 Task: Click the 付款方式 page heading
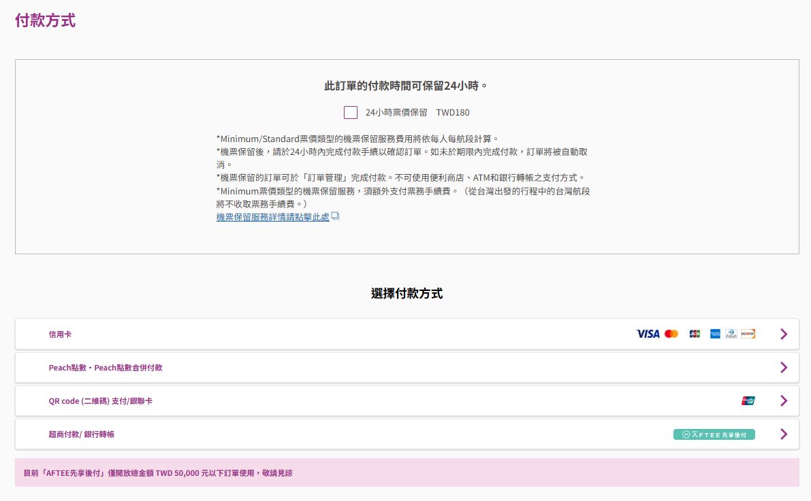(x=45, y=20)
